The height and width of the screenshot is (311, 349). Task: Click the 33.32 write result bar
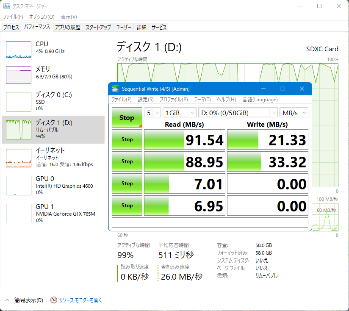click(x=268, y=161)
